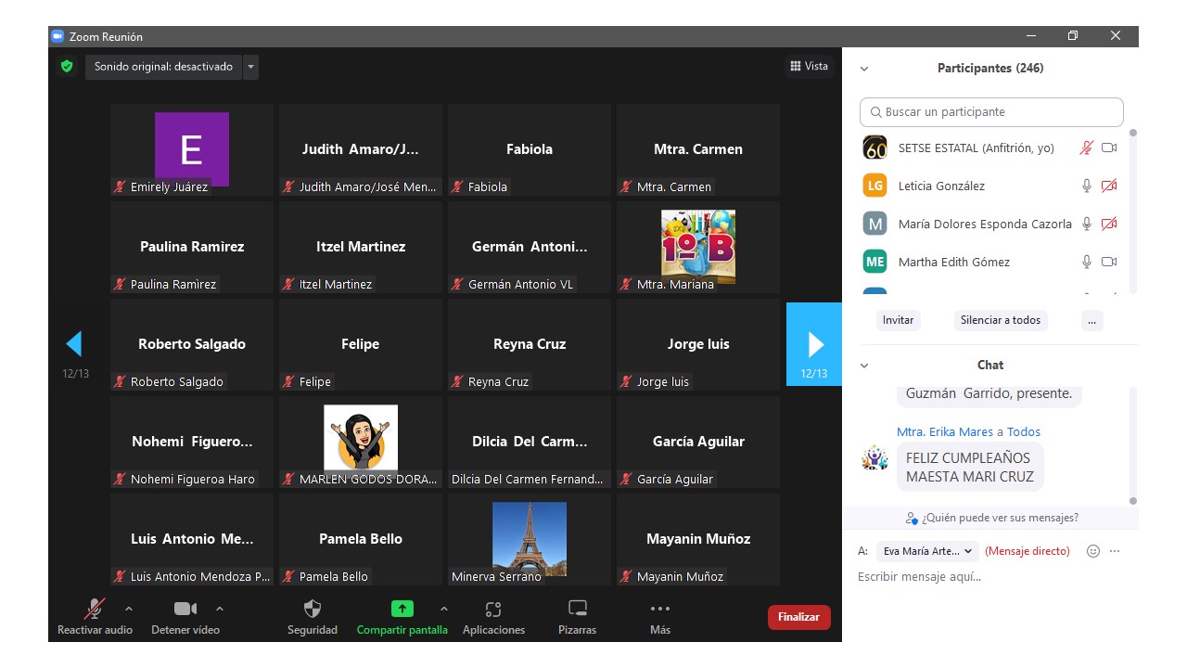Image resolution: width=1187 pixels, height=668 pixels.
Task: Click María Dolores Esponda microphone icon
Action: [x=1087, y=224]
